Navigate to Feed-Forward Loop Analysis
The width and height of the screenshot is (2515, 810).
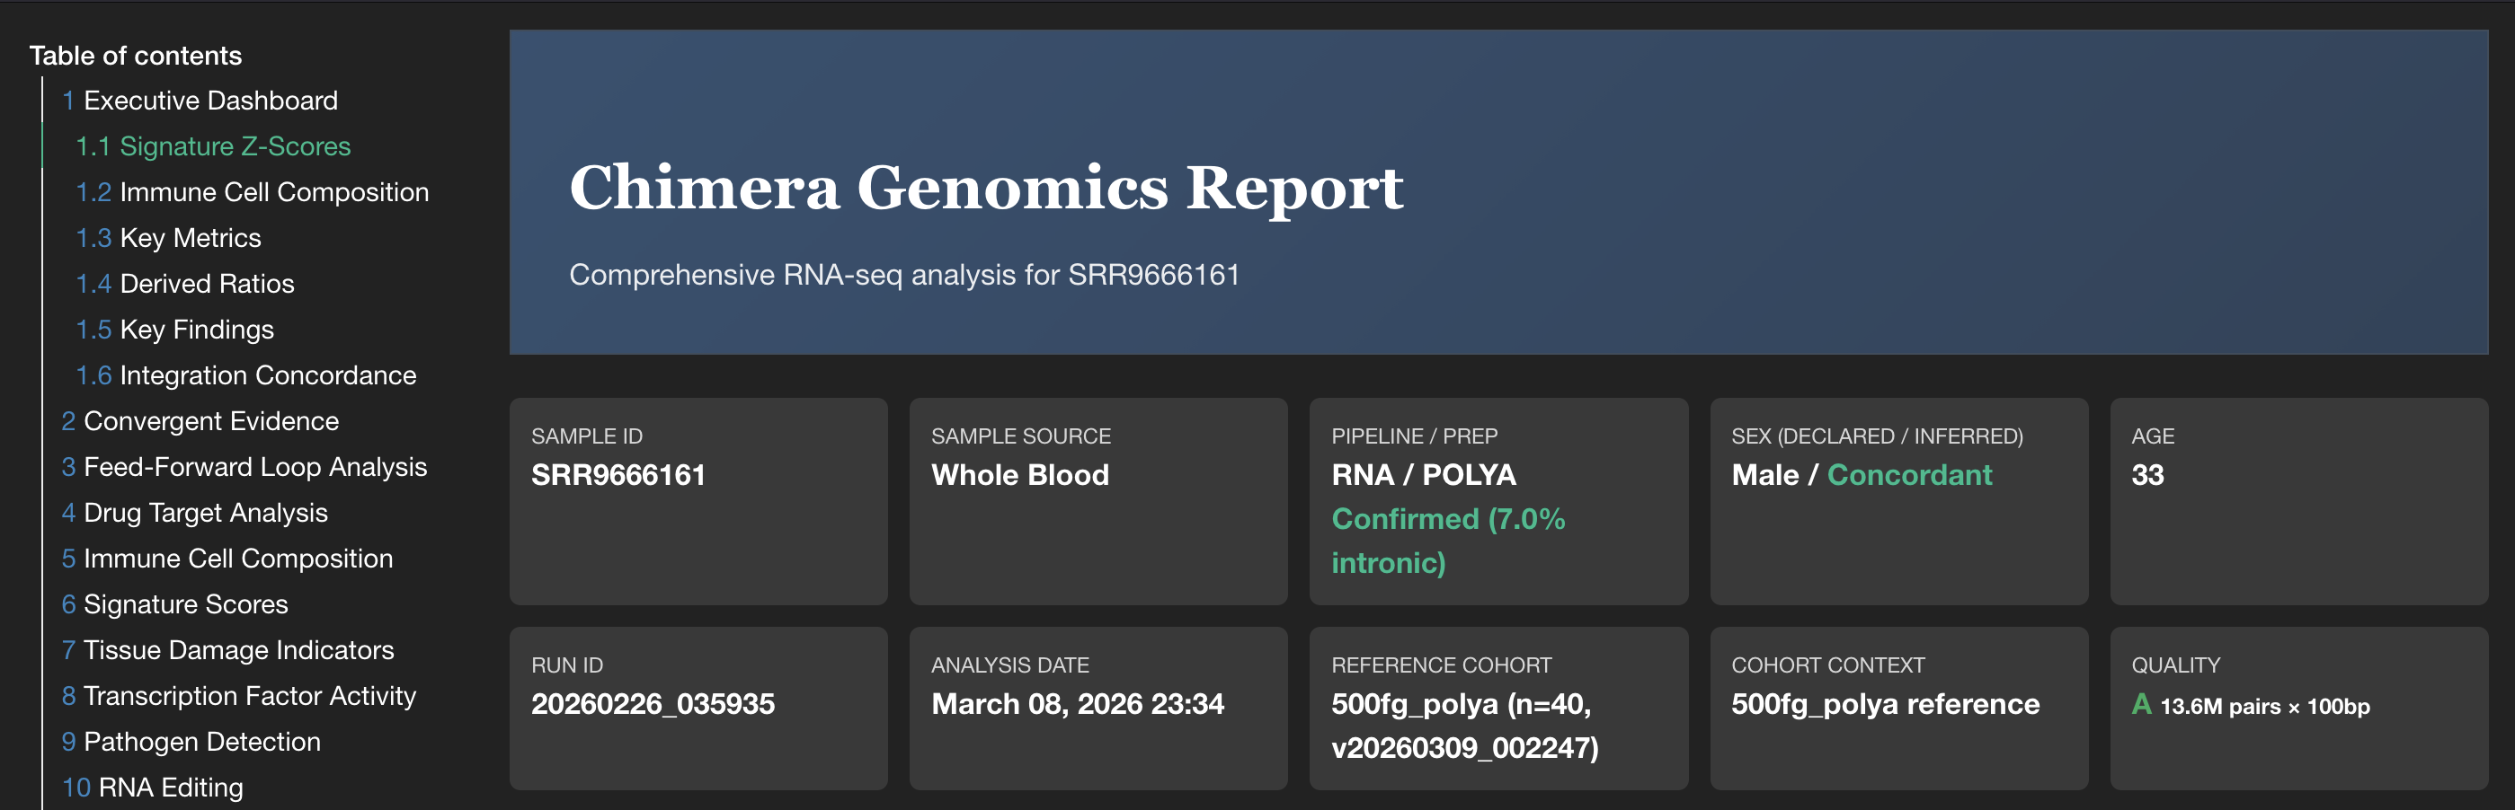coord(256,466)
